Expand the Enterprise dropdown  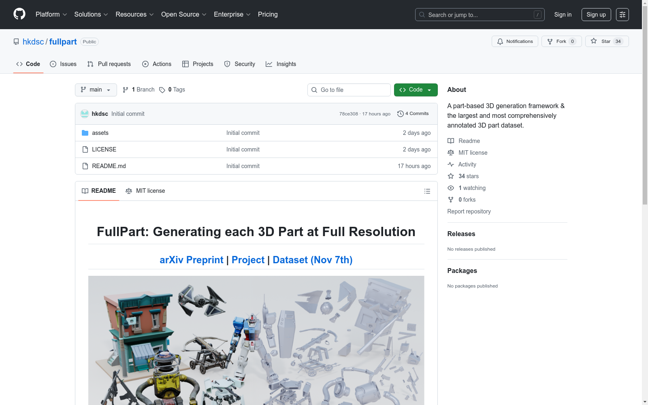pyautogui.click(x=232, y=15)
